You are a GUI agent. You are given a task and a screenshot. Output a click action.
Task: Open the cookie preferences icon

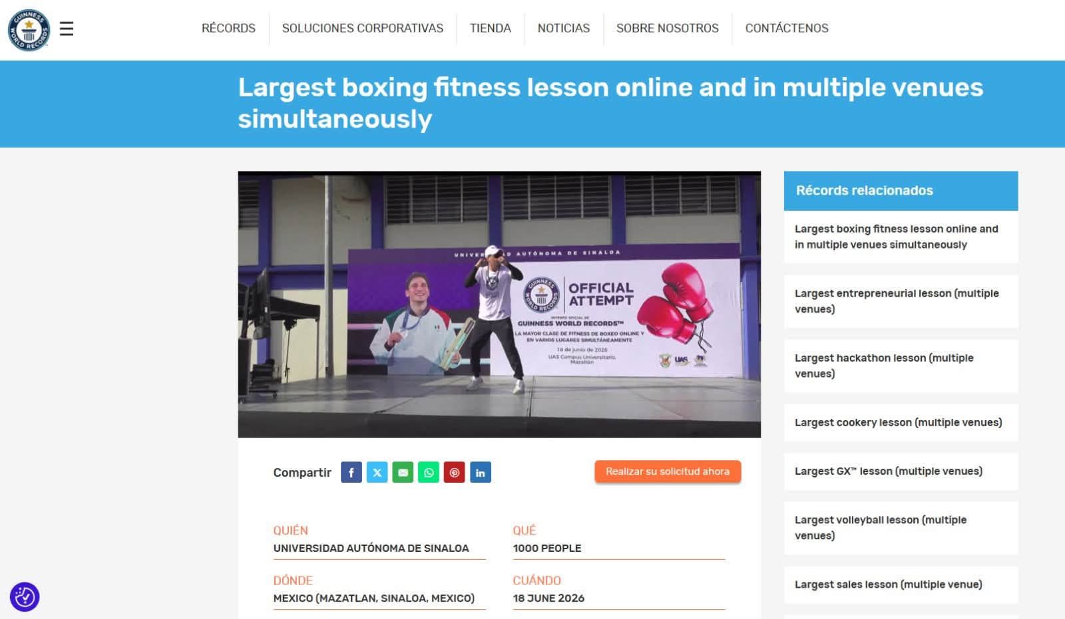25,596
